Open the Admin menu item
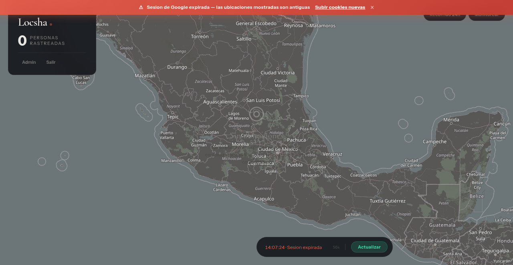Viewport: 513px width, 265px height. [x=29, y=62]
